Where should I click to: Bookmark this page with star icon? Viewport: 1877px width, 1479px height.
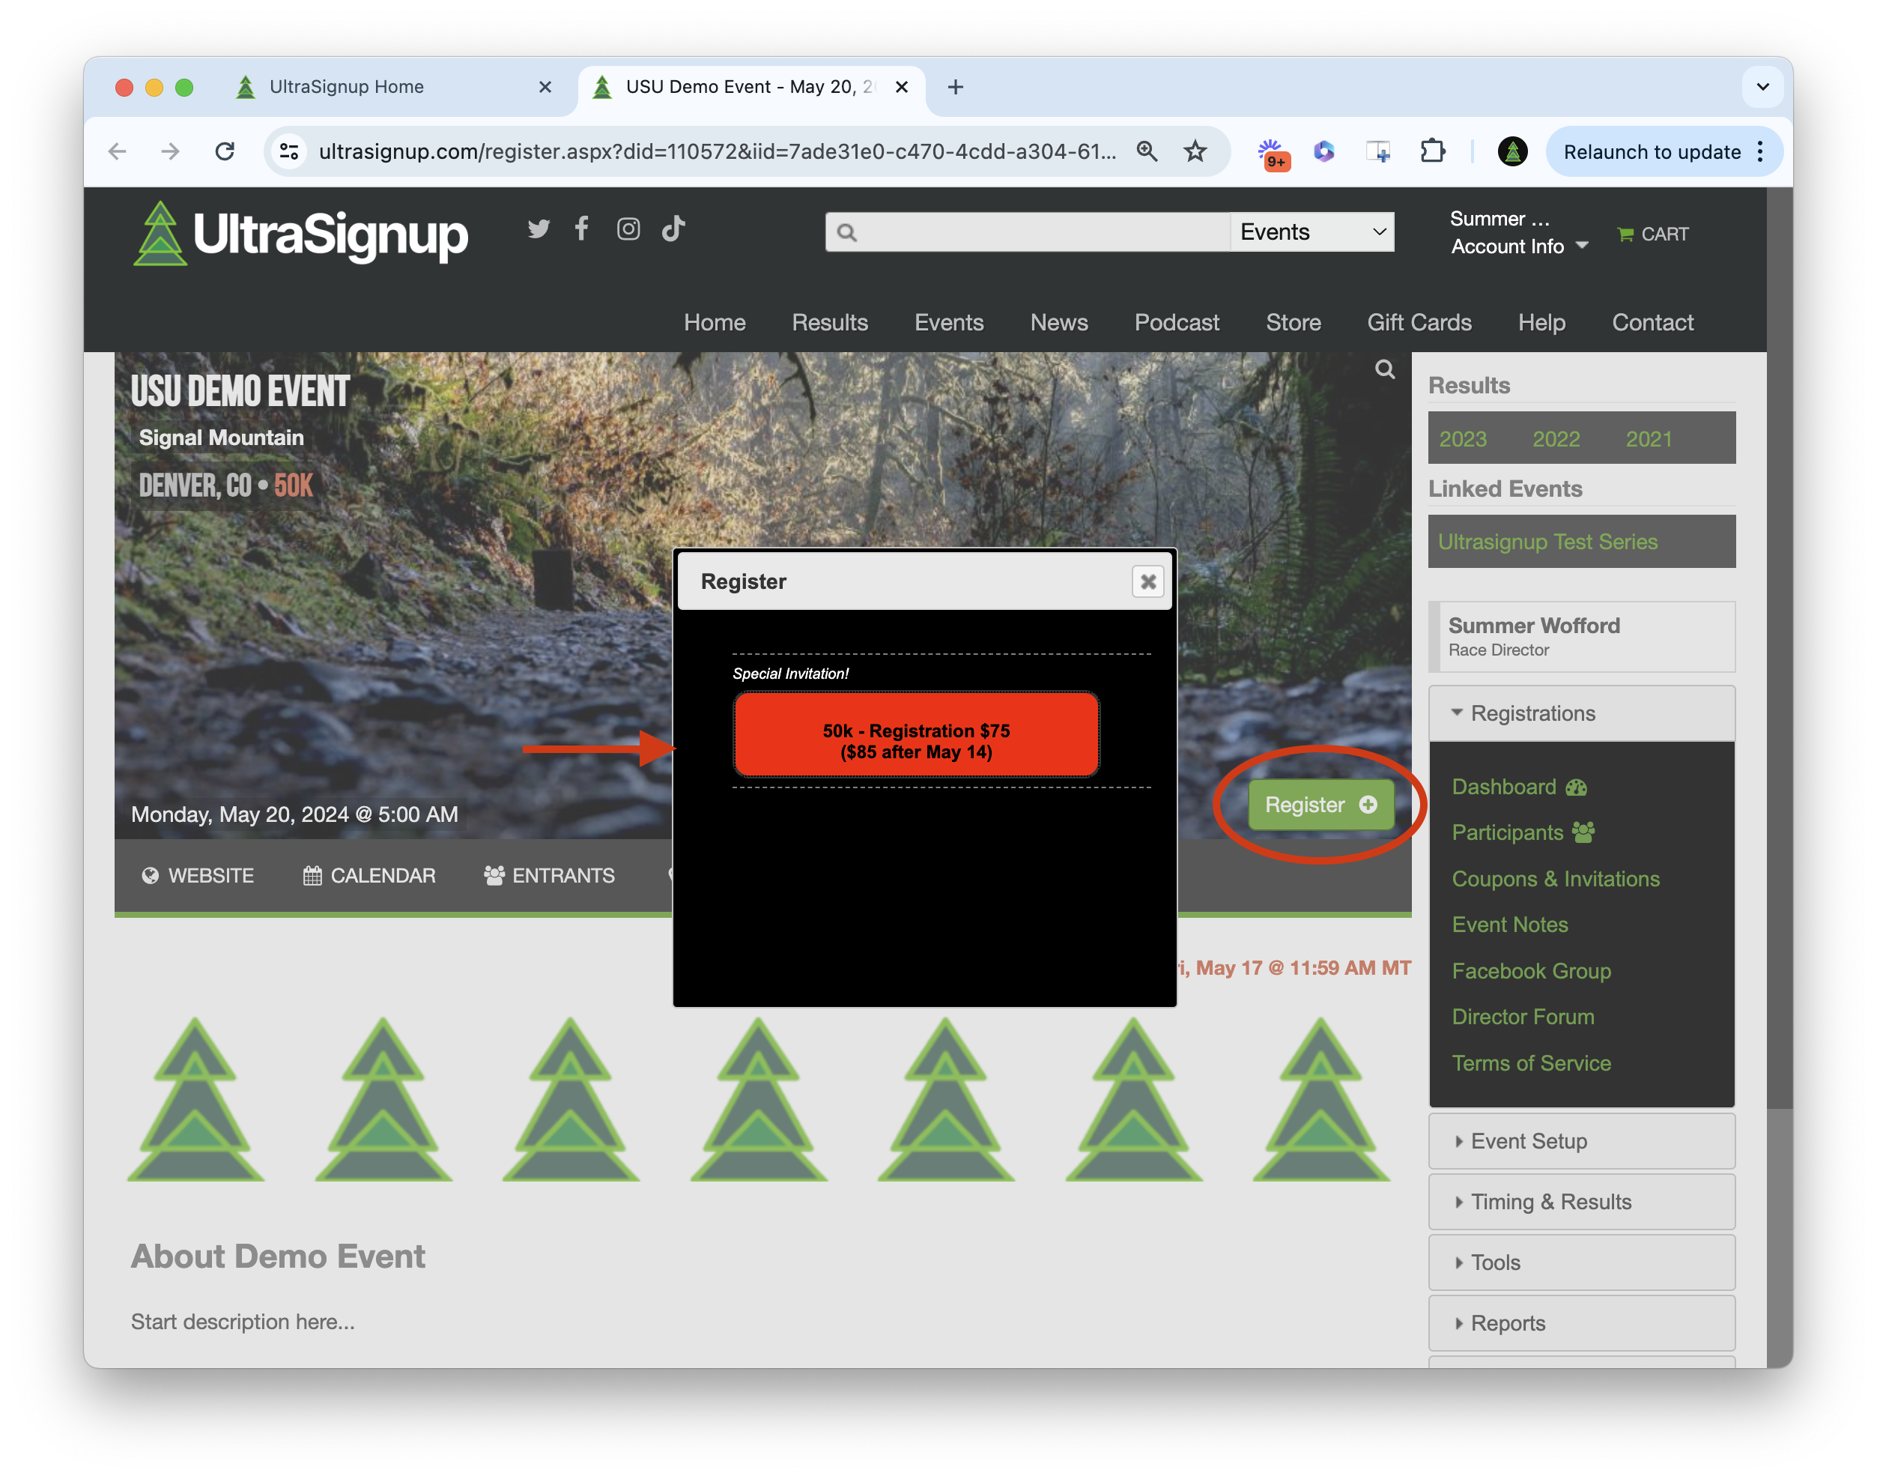pos(1195,151)
